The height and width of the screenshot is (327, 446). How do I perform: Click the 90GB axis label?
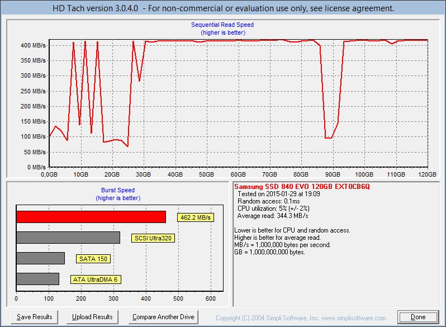(x=333, y=174)
